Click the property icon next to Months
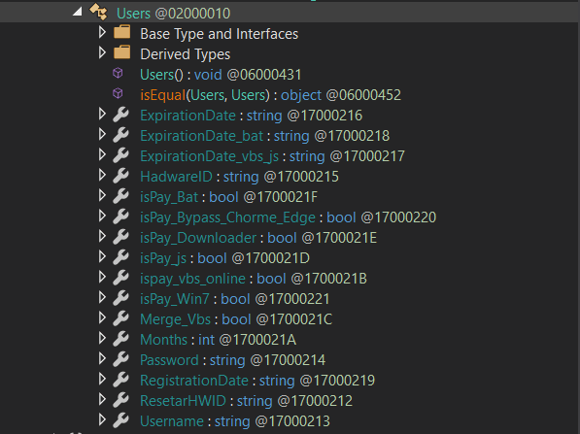580x434 pixels. pyautogui.click(x=120, y=339)
